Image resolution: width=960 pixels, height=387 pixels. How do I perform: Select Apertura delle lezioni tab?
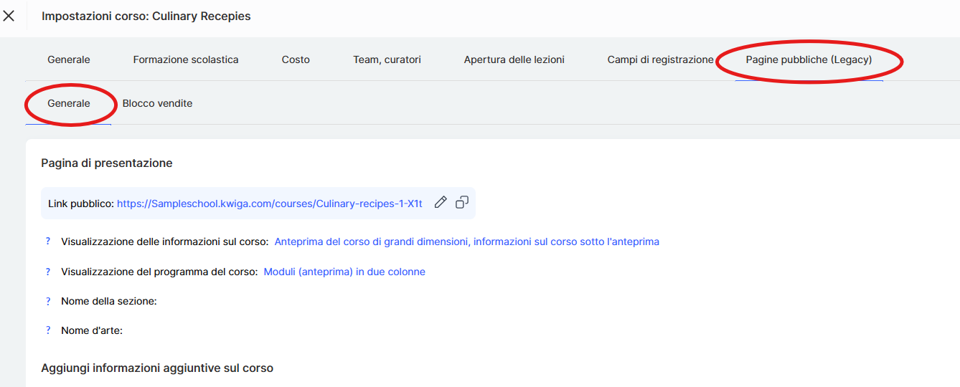(x=514, y=59)
